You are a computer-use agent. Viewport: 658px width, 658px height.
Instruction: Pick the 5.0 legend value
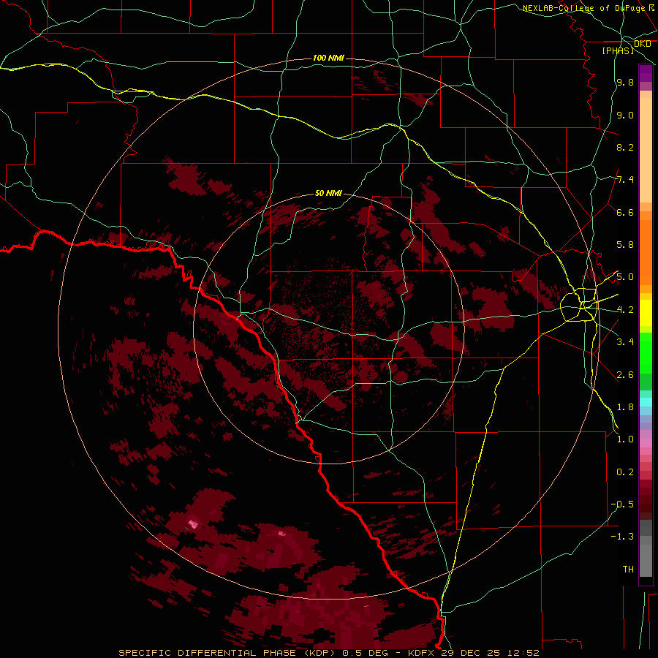point(625,277)
